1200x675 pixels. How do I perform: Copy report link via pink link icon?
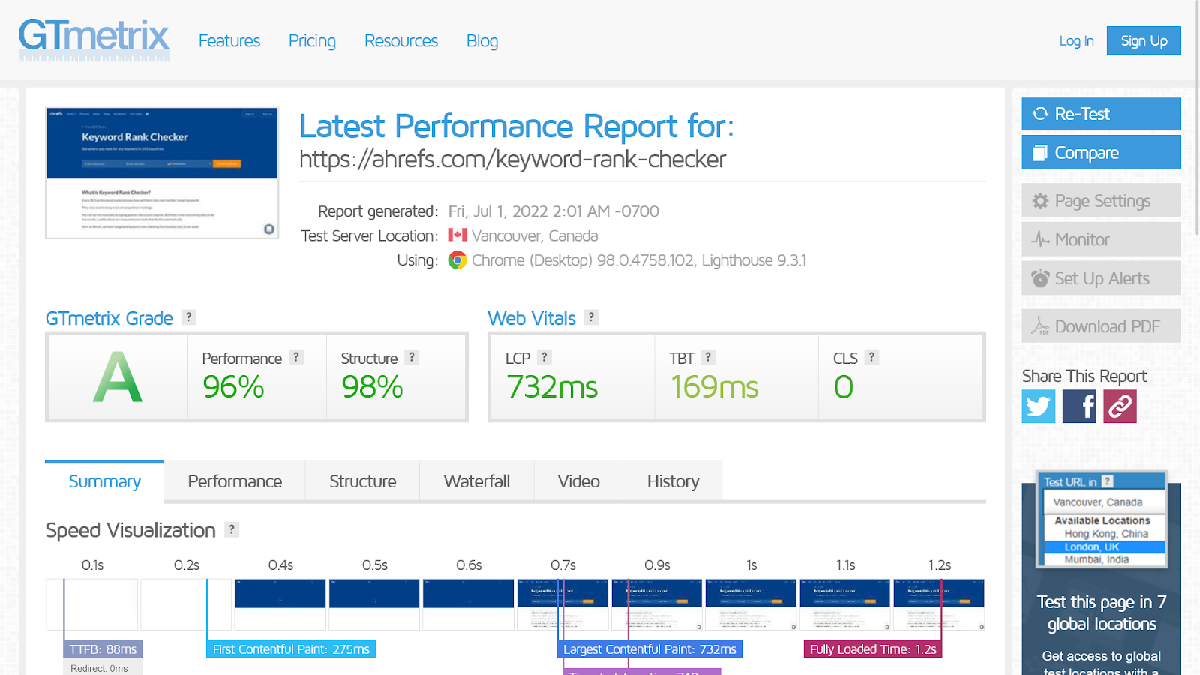click(1120, 406)
